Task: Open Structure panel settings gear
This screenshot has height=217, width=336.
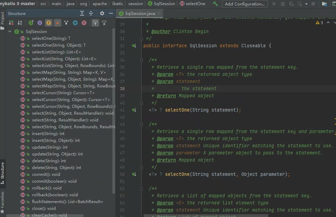Action: click(x=102, y=14)
